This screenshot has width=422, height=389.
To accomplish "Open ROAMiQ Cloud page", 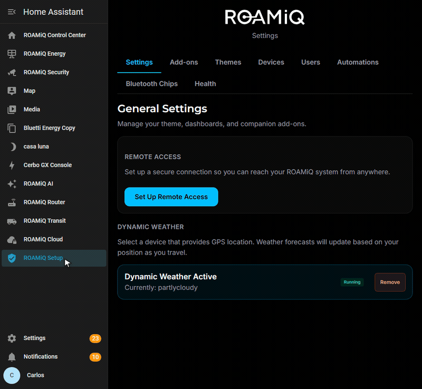I will 43,239.
